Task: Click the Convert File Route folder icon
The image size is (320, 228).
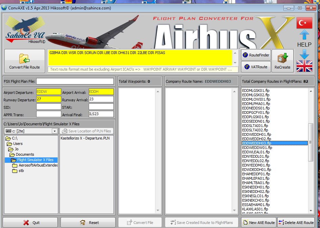Action: 24,58
